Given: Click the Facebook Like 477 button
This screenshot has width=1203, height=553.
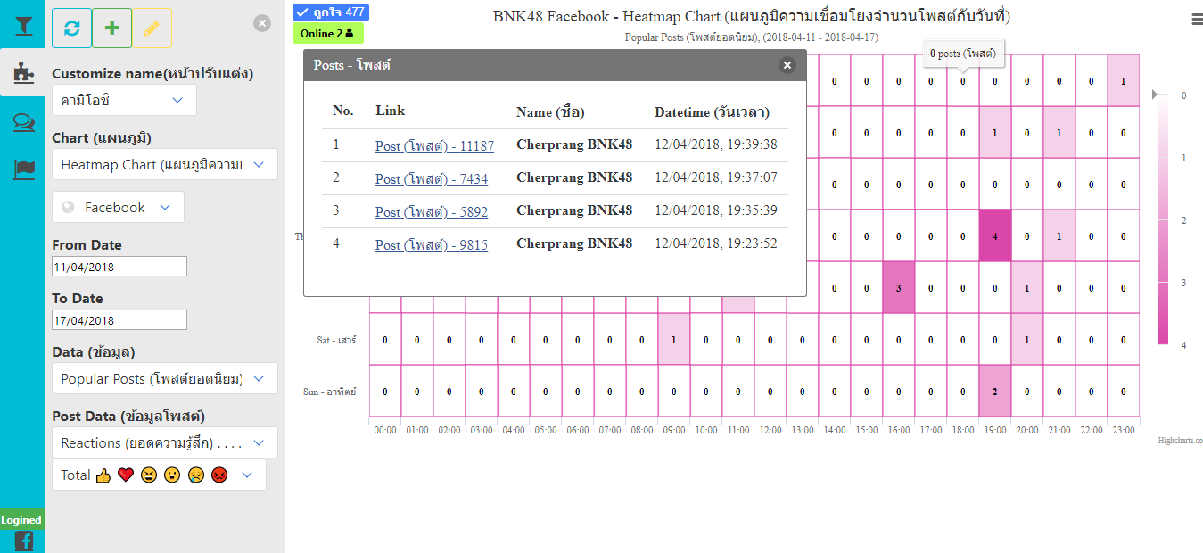Looking at the screenshot, I should [x=331, y=12].
